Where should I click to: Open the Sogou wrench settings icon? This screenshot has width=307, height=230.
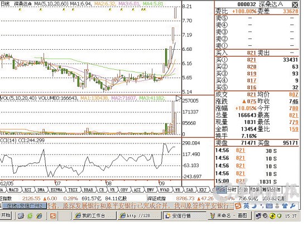click(x=292, y=206)
